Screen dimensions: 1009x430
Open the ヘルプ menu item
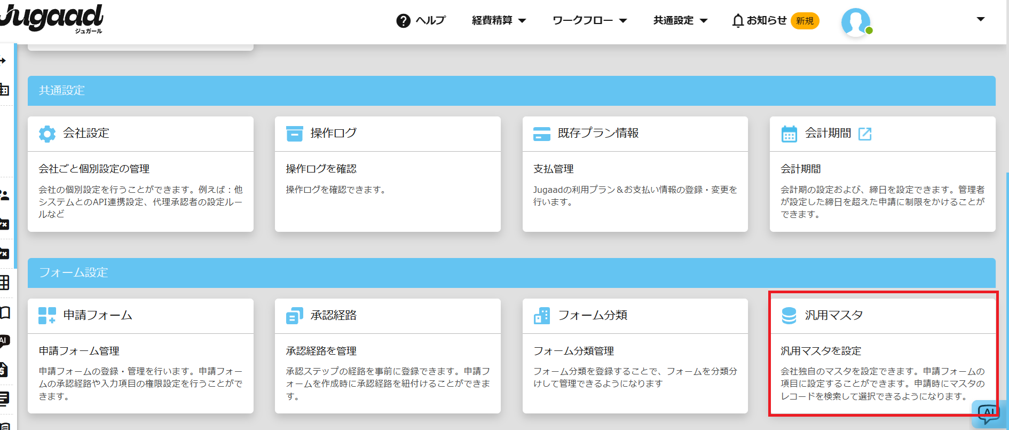tap(421, 20)
